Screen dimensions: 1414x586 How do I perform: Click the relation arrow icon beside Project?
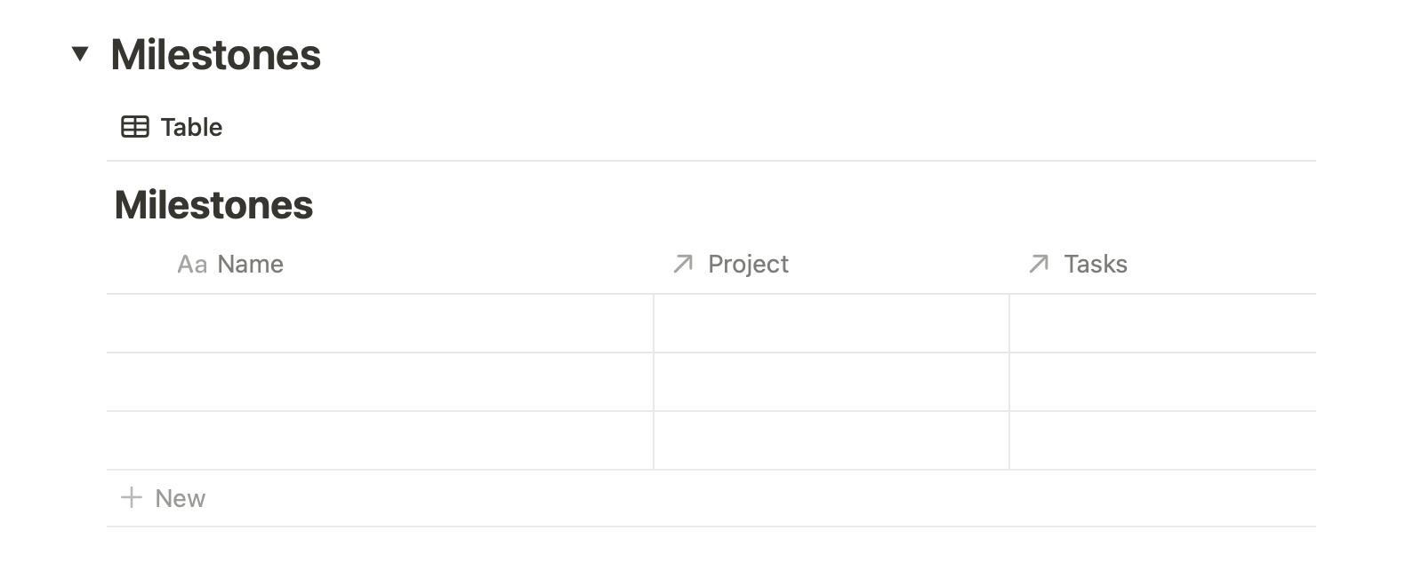(x=682, y=264)
